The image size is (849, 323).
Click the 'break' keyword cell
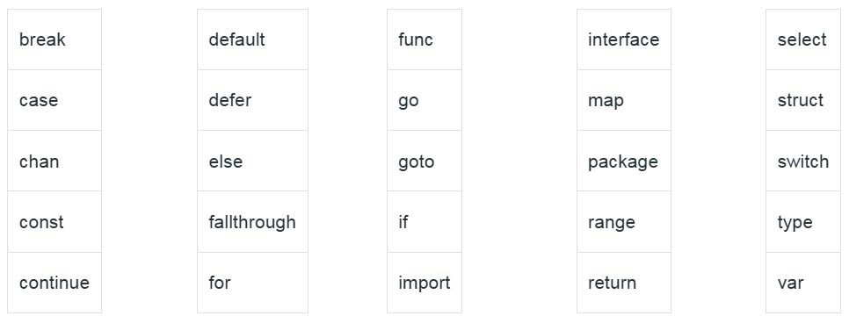point(54,39)
